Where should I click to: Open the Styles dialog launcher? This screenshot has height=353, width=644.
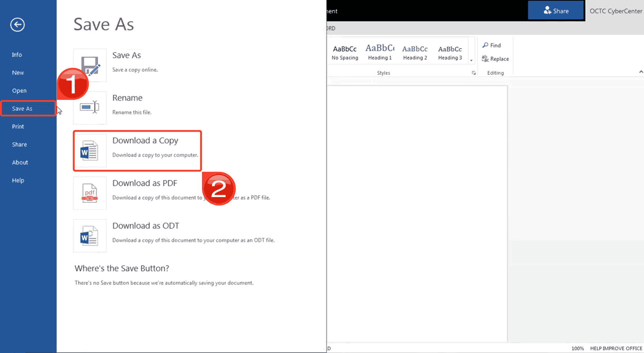(x=474, y=73)
